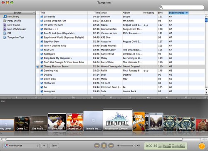Uncheck Your Girl checkbox

[42, 50]
